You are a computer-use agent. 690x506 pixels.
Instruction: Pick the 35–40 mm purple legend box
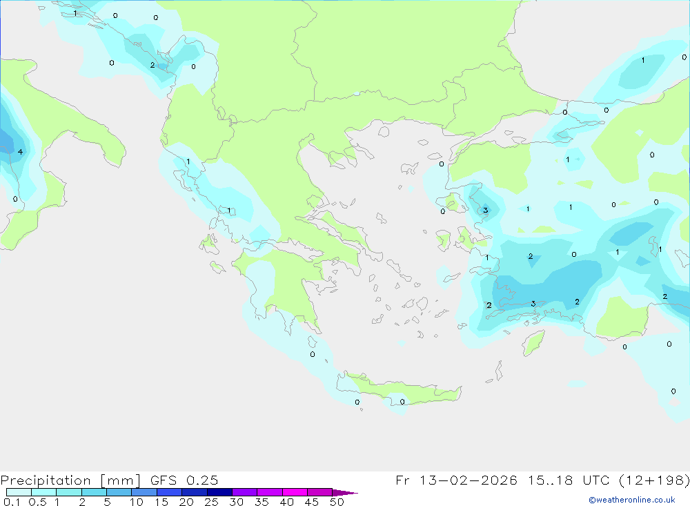(x=270, y=492)
